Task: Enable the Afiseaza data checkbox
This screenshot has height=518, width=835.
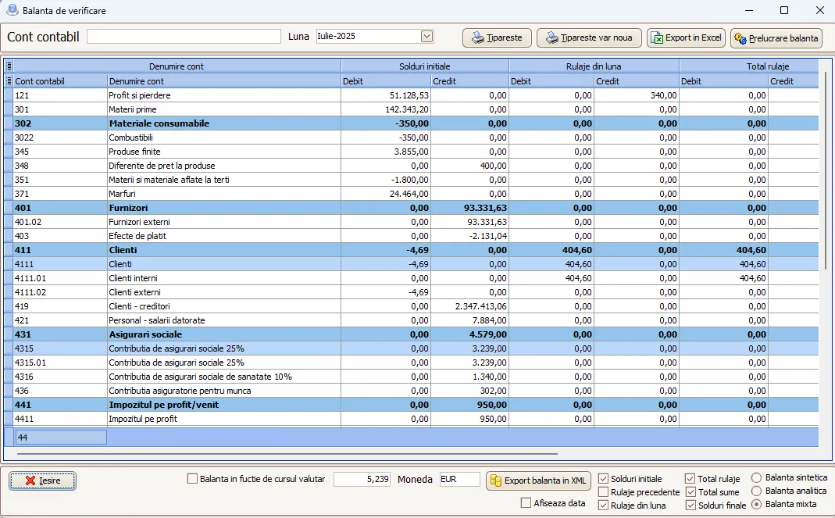Action: click(526, 502)
